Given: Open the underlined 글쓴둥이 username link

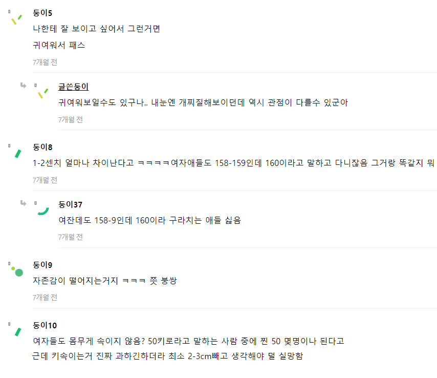Looking at the screenshot, I should click(73, 87).
